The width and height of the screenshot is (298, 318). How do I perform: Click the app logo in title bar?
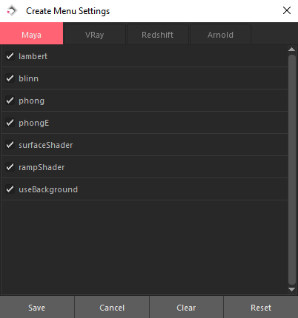tap(12, 11)
